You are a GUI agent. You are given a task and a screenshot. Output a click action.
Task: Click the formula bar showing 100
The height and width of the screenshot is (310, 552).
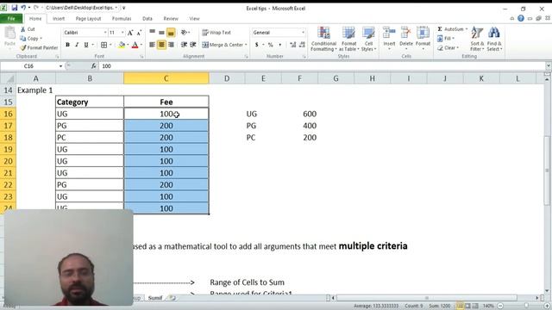coord(322,66)
